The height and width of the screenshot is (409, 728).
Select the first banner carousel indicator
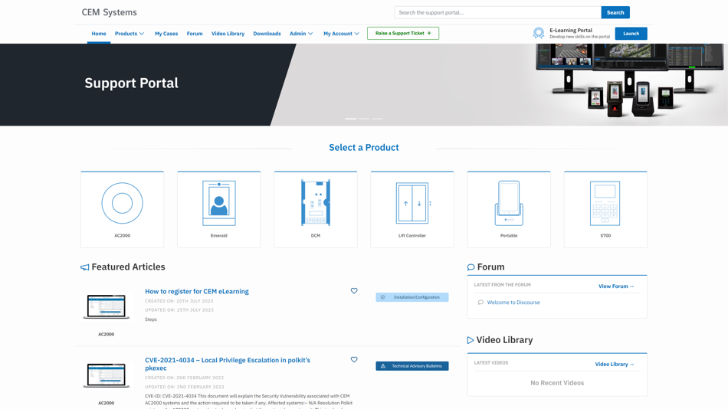tap(350, 119)
